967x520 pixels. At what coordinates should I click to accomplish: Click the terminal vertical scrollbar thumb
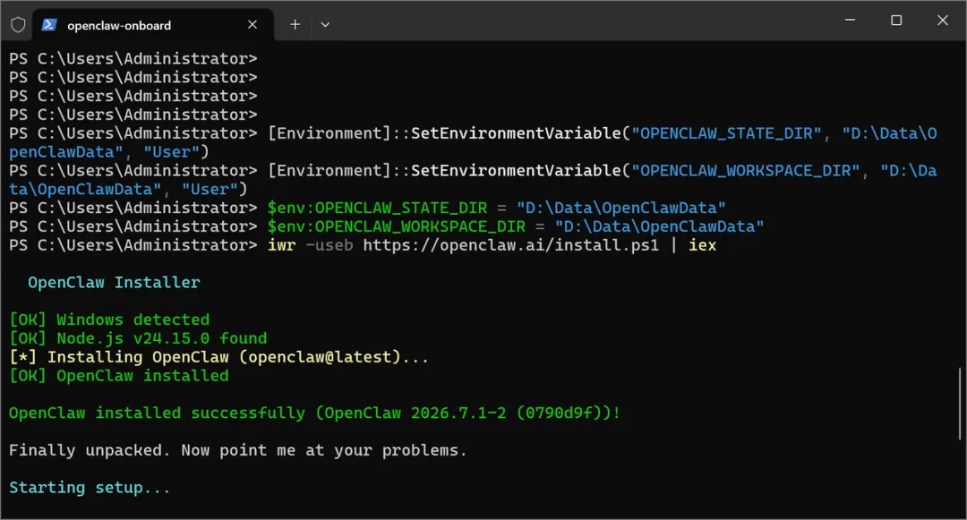pyautogui.click(x=960, y=403)
